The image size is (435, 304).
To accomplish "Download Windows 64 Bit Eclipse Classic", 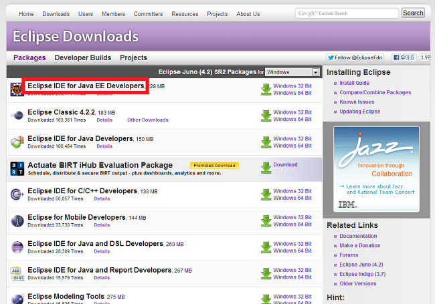I will point(292,119).
